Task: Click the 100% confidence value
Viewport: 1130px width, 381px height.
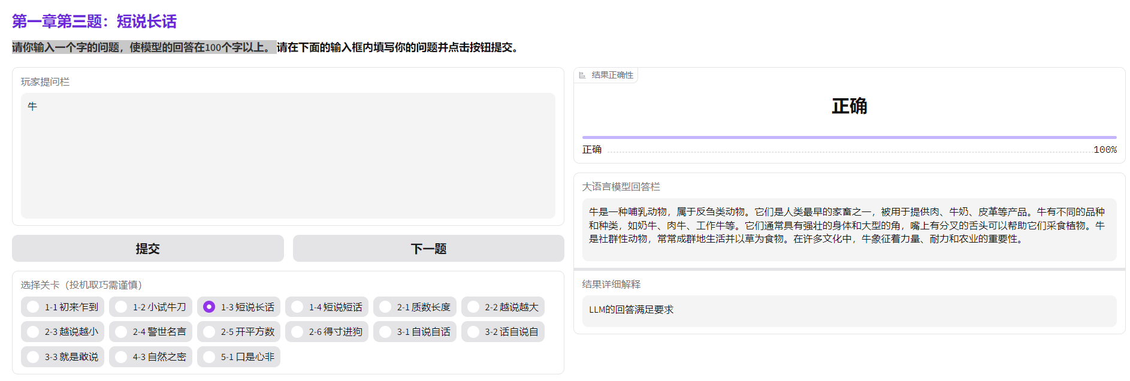Action: pos(1105,150)
